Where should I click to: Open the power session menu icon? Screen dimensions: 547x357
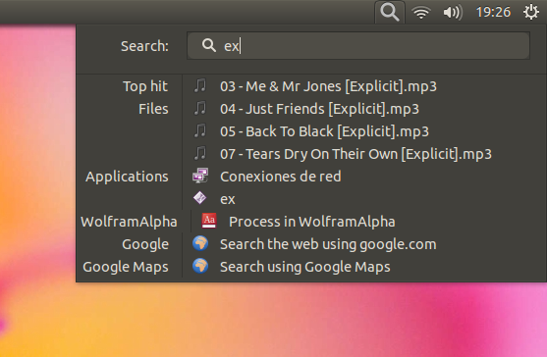(x=531, y=12)
